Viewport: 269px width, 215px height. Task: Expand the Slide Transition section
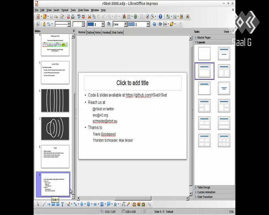[x=214, y=197]
